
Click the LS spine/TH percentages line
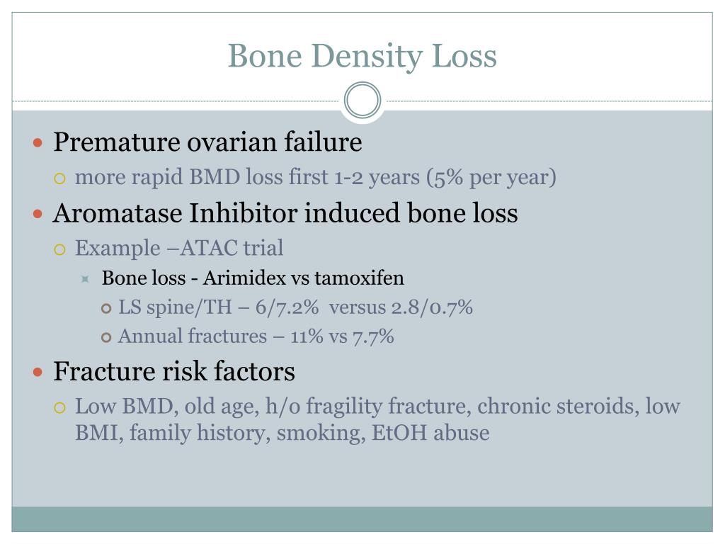[x=296, y=307]
